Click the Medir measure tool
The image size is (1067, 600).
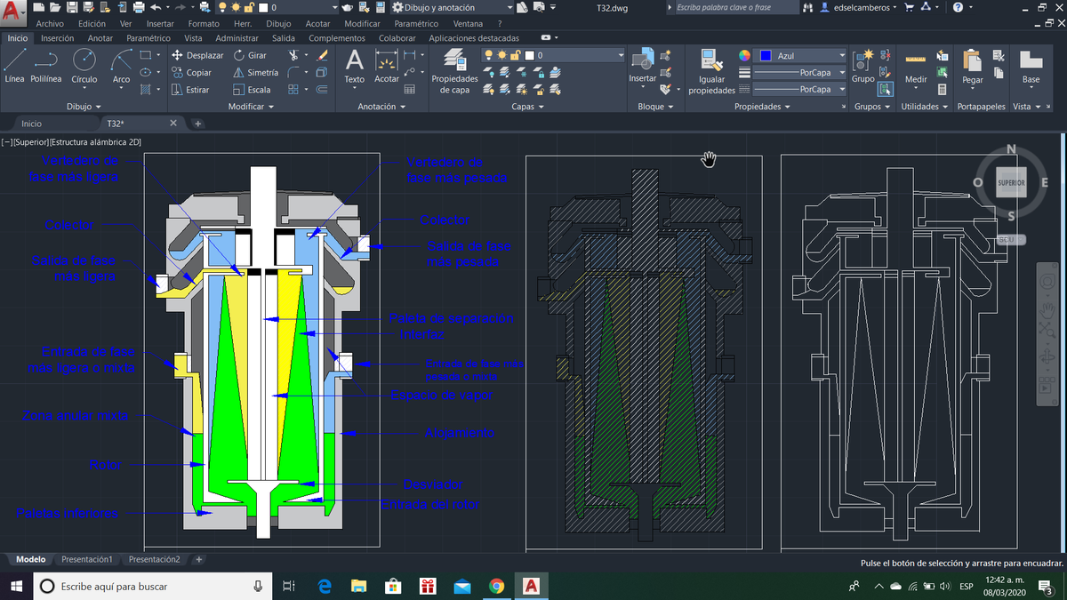(915, 66)
